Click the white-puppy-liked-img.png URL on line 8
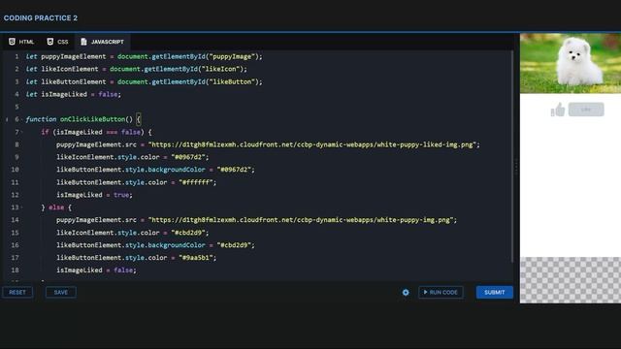This screenshot has width=621, height=349. click(313, 144)
